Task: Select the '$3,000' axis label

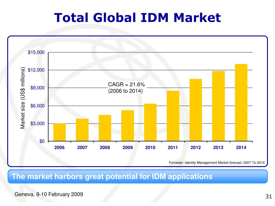Action: [37, 123]
